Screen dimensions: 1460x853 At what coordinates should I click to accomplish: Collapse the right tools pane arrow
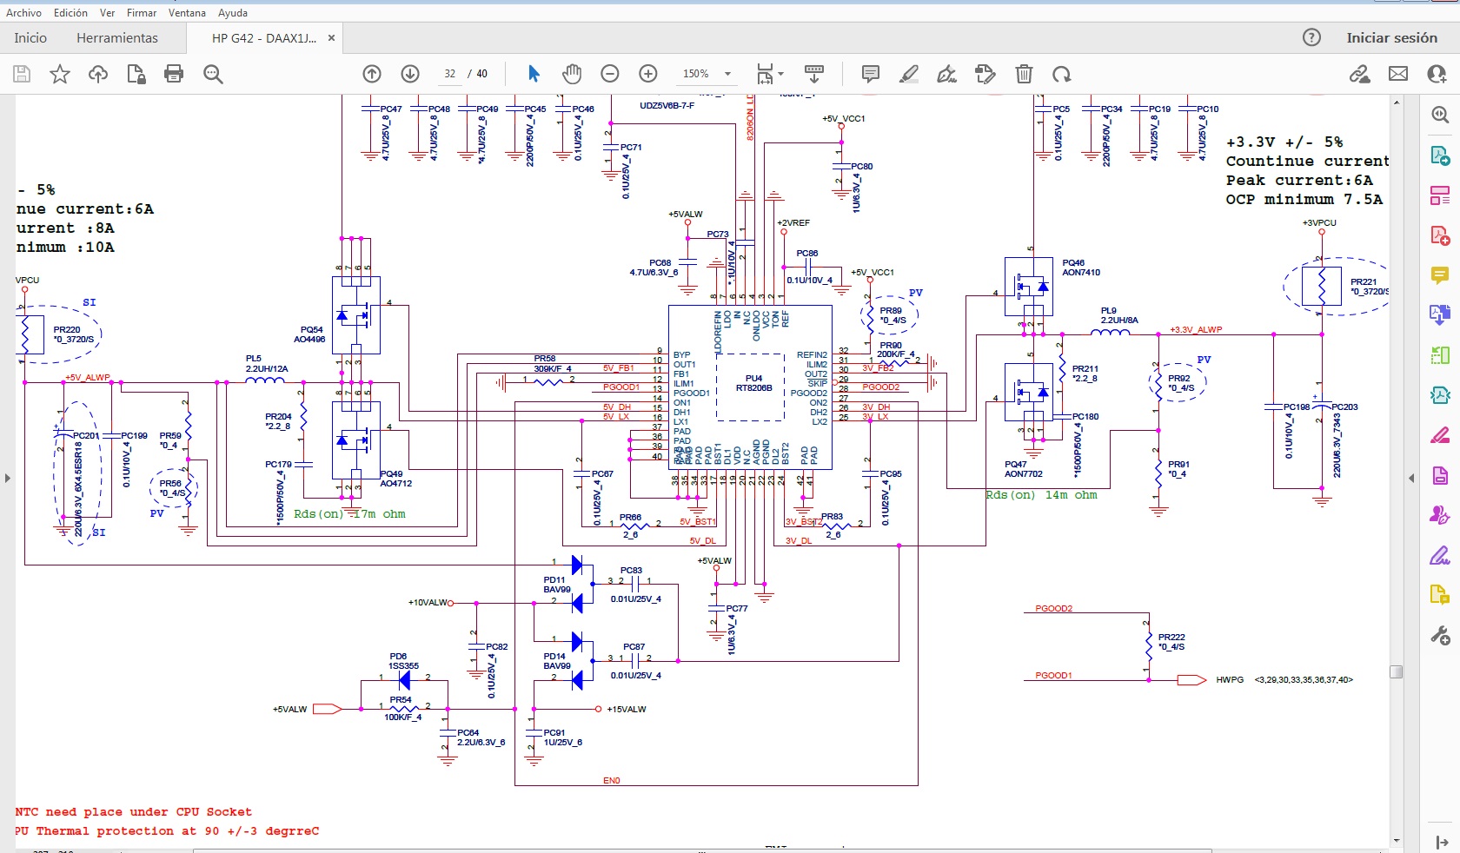tap(1411, 478)
